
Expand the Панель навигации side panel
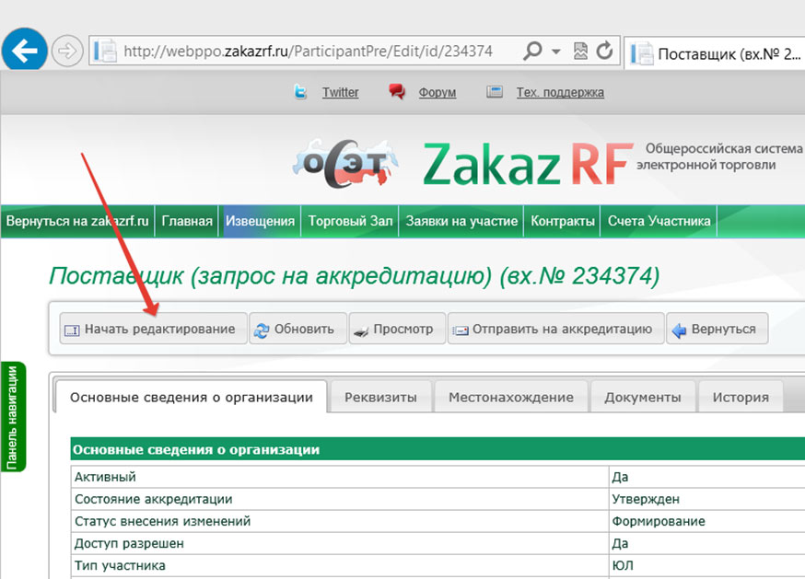point(12,417)
